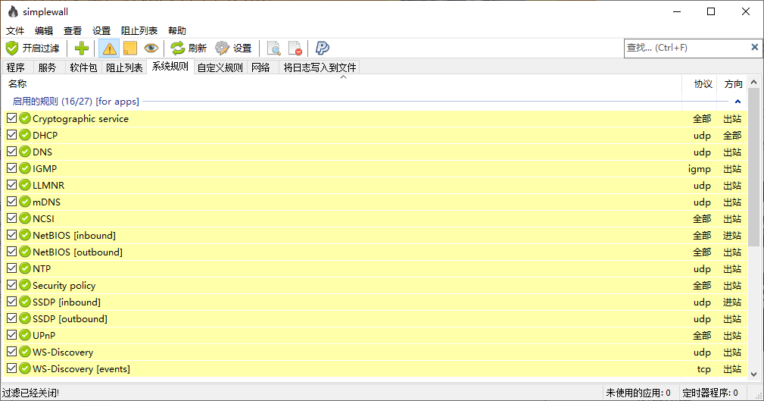Click the 查找 search input field
The image size is (764, 401).
click(685, 48)
